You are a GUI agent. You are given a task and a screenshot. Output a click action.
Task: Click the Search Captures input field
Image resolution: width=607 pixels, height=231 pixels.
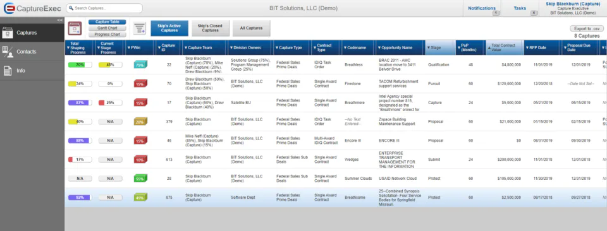click(104, 8)
